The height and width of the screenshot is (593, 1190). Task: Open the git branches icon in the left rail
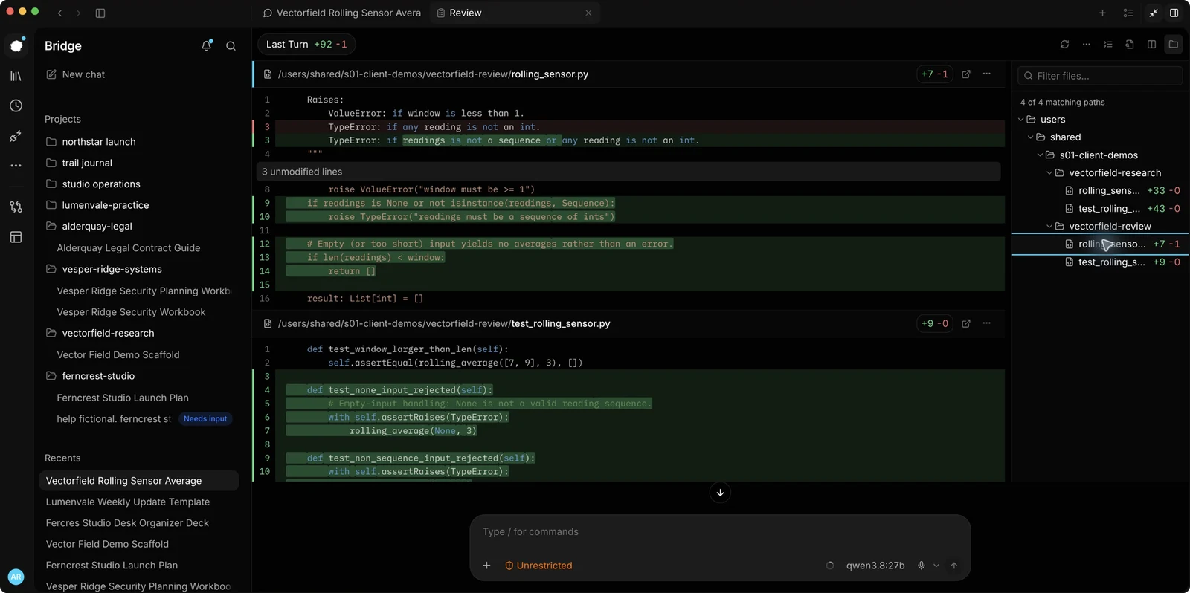coord(16,207)
